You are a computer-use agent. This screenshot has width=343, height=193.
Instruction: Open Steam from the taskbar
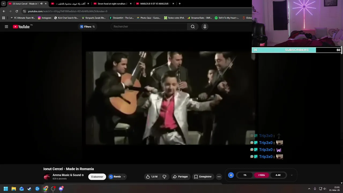click(x=29, y=189)
